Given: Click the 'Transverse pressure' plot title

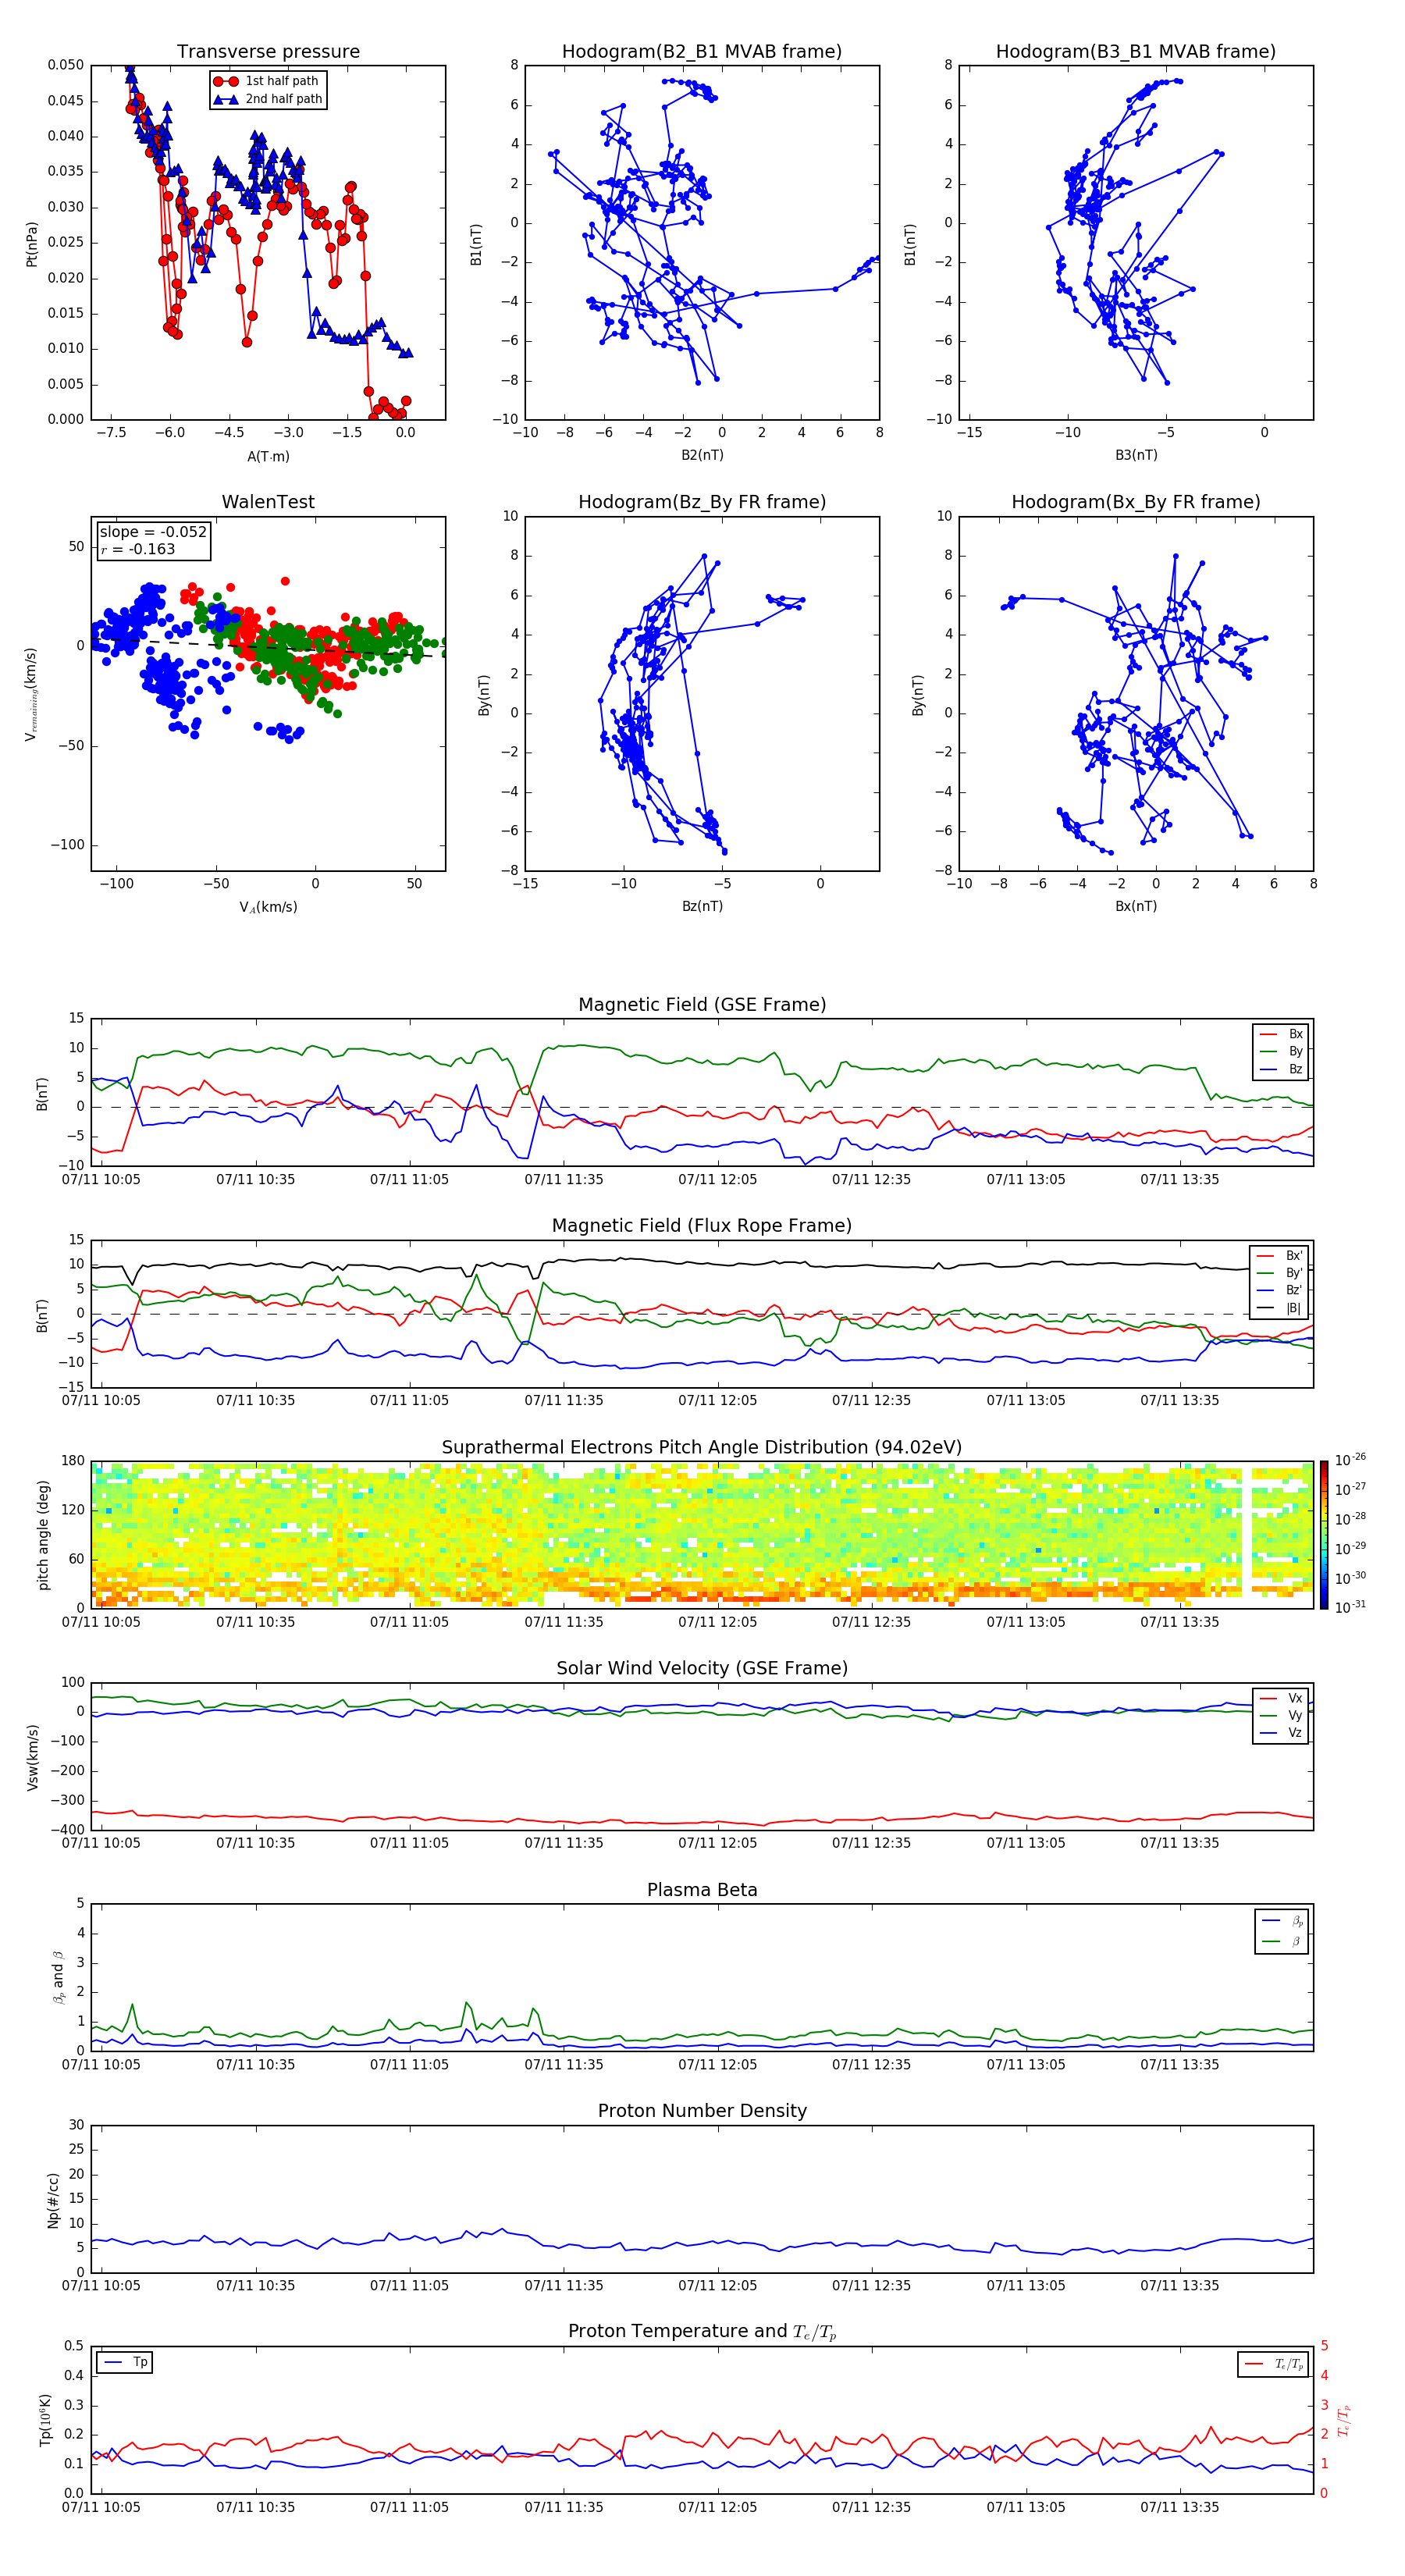Looking at the screenshot, I should click(x=268, y=52).
